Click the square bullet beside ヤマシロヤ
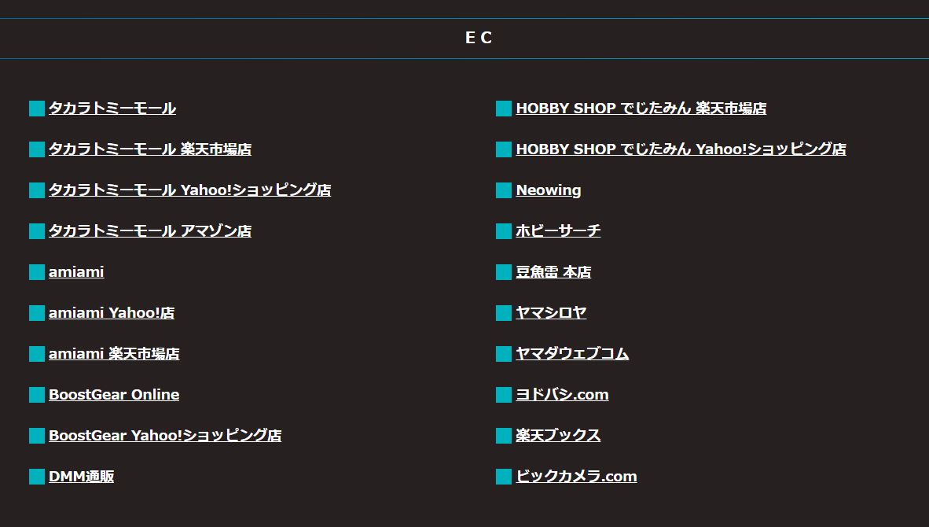 pos(504,313)
